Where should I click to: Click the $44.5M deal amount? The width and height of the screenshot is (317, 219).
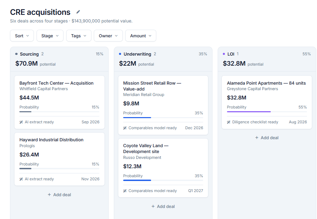point(29,98)
